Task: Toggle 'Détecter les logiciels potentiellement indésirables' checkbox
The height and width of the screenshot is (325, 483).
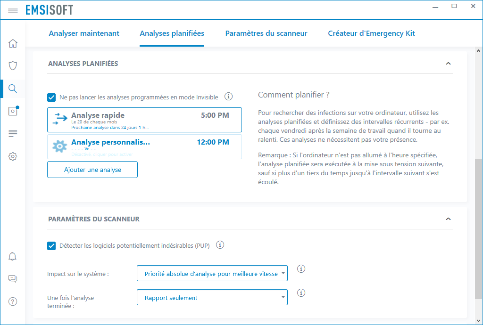Action: coord(51,246)
